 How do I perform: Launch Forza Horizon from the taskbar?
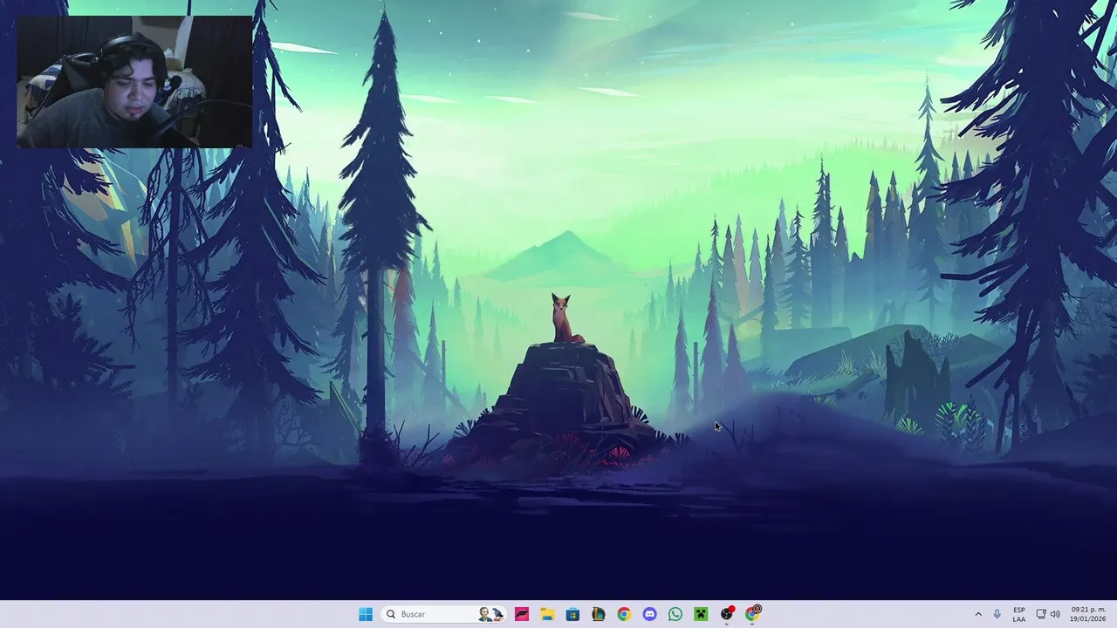tap(522, 614)
